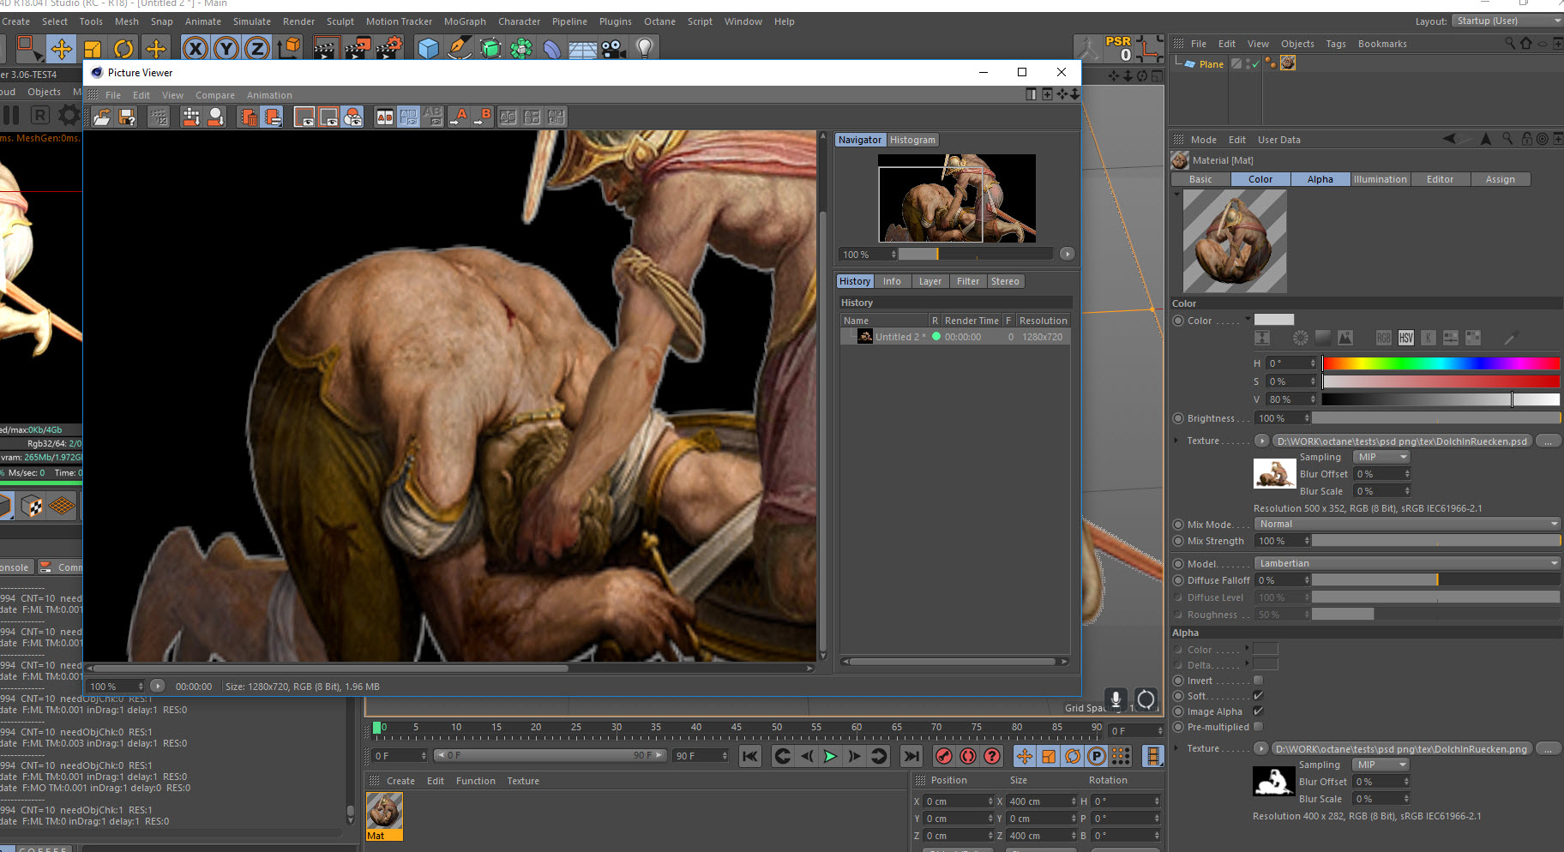Open the Compare menu in Picture Viewer
The height and width of the screenshot is (852, 1564).
pyautogui.click(x=214, y=95)
